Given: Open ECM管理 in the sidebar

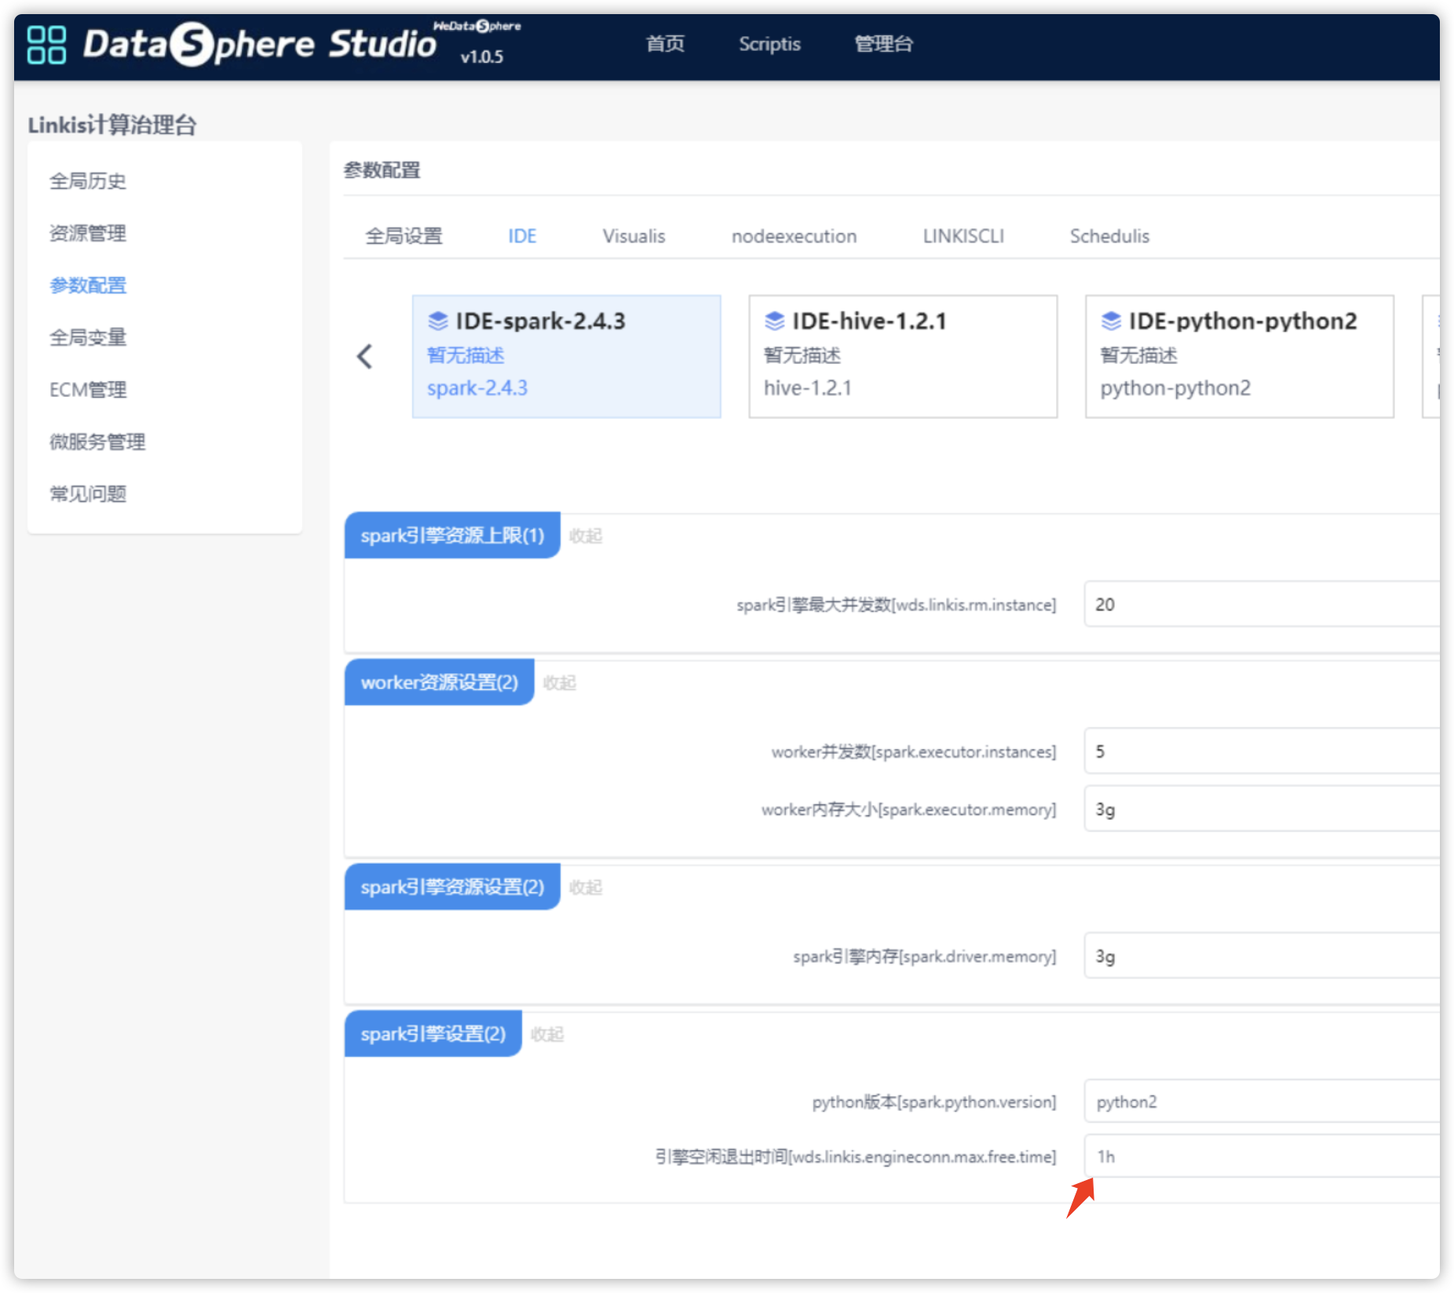Looking at the screenshot, I should (x=87, y=390).
